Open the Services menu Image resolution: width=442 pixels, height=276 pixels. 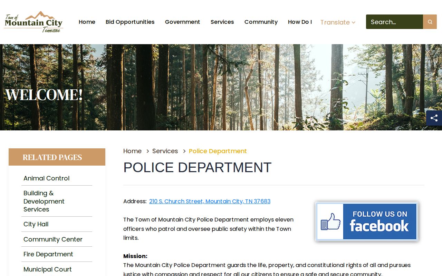(x=222, y=22)
